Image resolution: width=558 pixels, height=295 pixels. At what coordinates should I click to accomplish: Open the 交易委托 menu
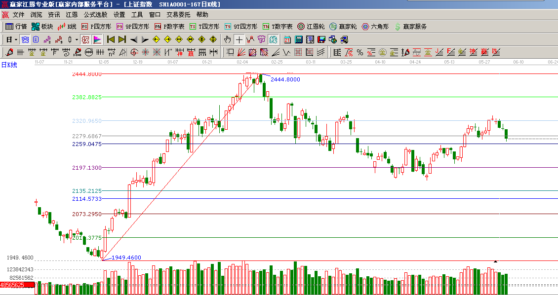coord(178,15)
